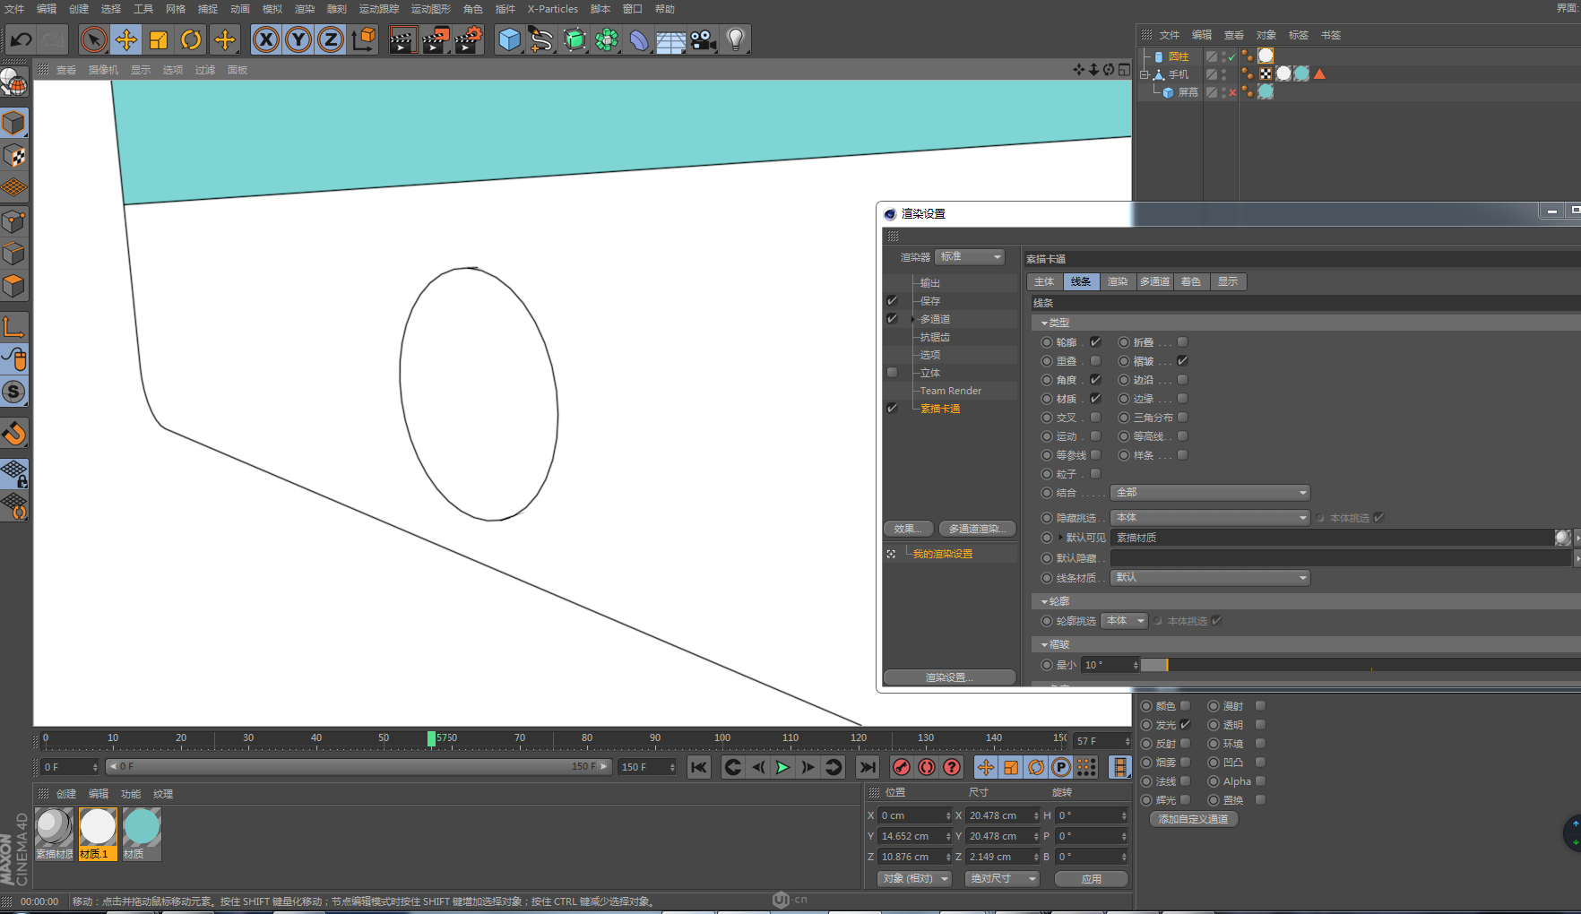Uncheck the 轮廓 line type checkbox
Viewport: 1581px width, 914px height.
[x=1095, y=342]
